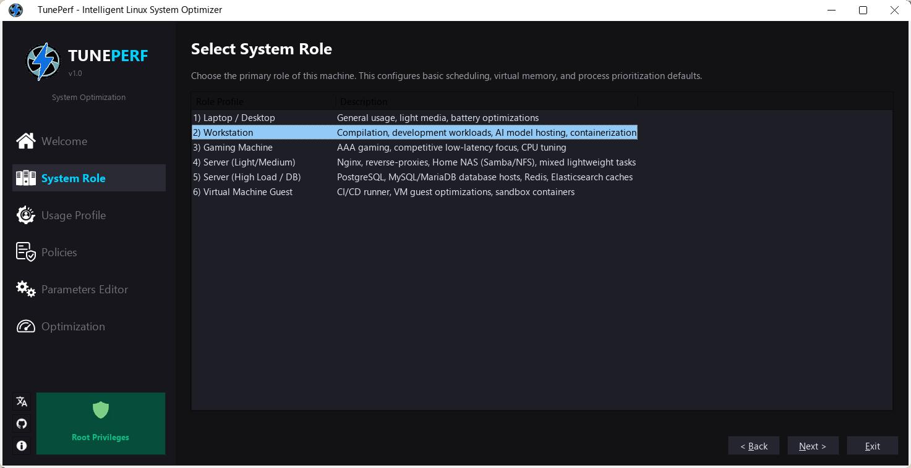
Task: Click the v1.0 version label
Action: pyautogui.click(x=75, y=73)
